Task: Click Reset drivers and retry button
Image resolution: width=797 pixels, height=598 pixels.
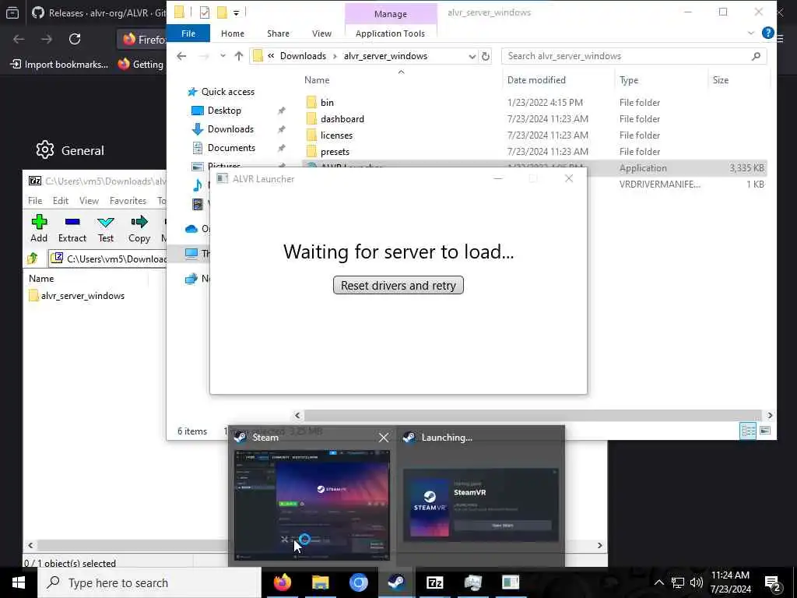Action: click(398, 285)
